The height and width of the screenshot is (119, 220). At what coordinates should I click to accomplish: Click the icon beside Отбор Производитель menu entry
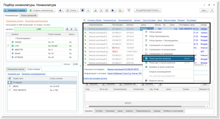point(146,36)
